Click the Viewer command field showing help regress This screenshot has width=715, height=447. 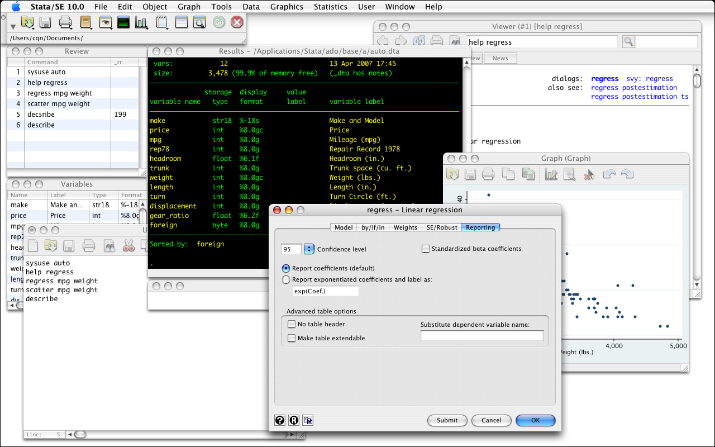click(x=541, y=42)
